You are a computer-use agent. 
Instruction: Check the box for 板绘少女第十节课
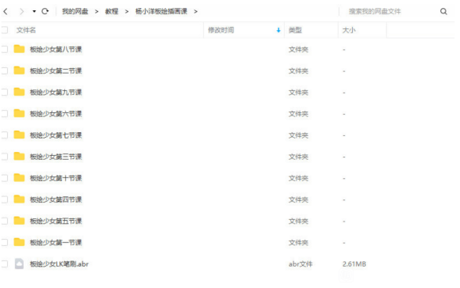[5, 178]
